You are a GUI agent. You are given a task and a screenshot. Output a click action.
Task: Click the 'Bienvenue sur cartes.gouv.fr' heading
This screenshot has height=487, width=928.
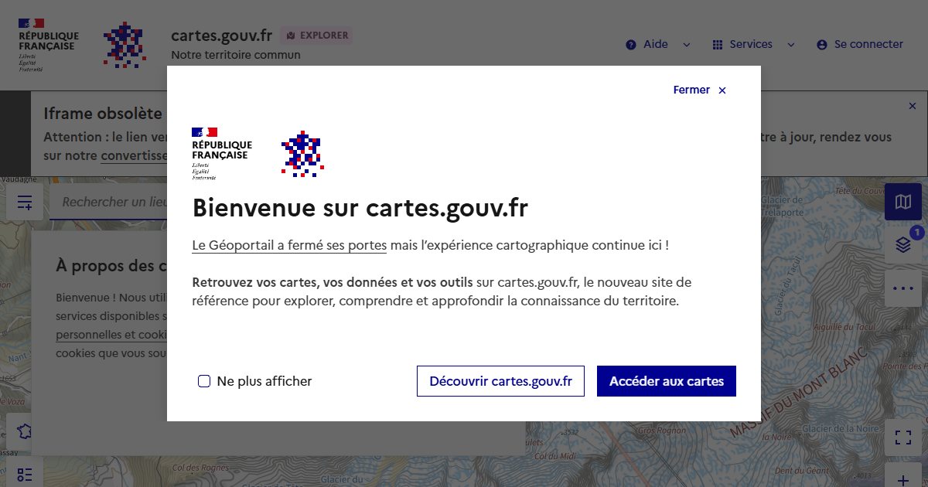[x=360, y=208]
